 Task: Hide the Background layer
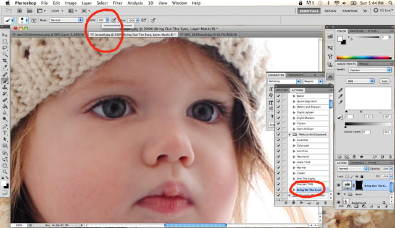click(339, 202)
